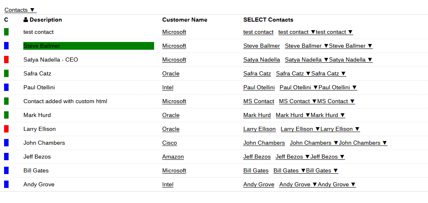Expand first Steve Ballmer dropdown

307,46
